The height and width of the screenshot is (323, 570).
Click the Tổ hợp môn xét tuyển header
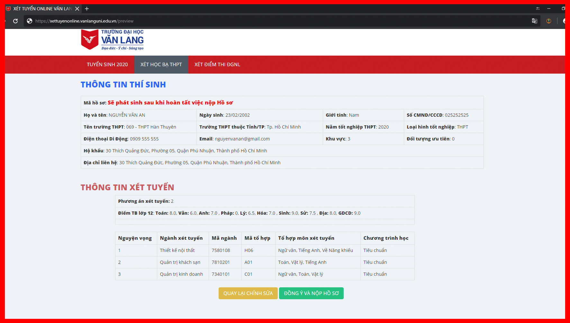pos(318,238)
